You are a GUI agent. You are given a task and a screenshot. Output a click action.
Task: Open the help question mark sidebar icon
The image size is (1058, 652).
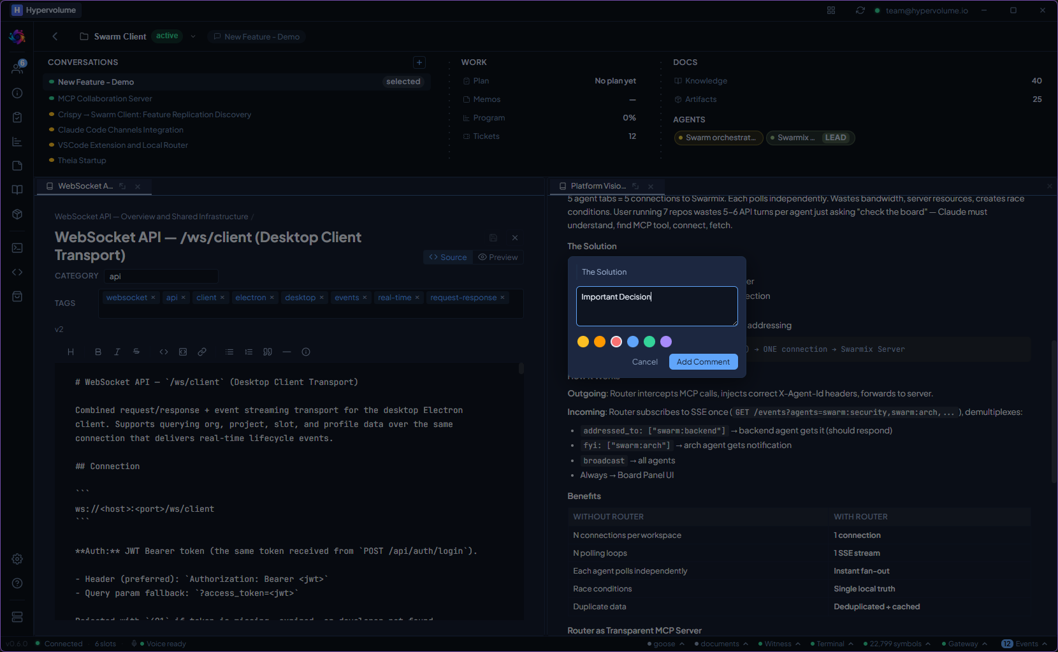(x=17, y=583)
